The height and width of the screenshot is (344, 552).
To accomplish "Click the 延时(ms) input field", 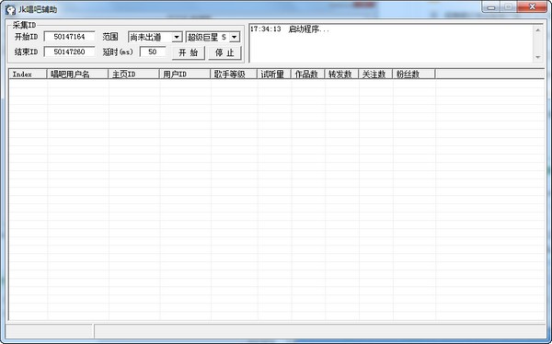I will pos(153,52).
